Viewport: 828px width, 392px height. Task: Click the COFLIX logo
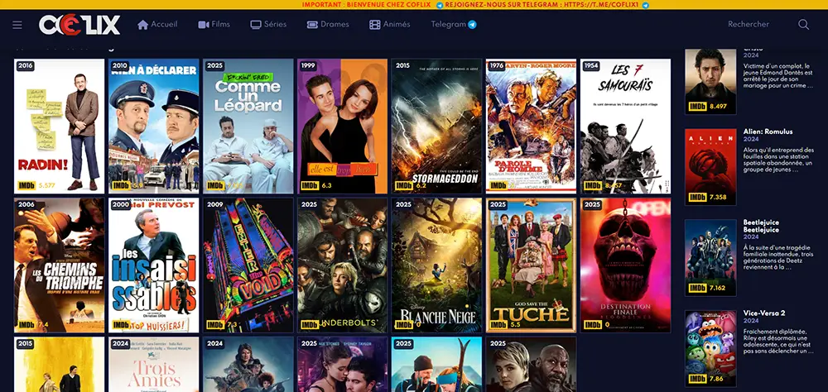[x=79, y=25]
